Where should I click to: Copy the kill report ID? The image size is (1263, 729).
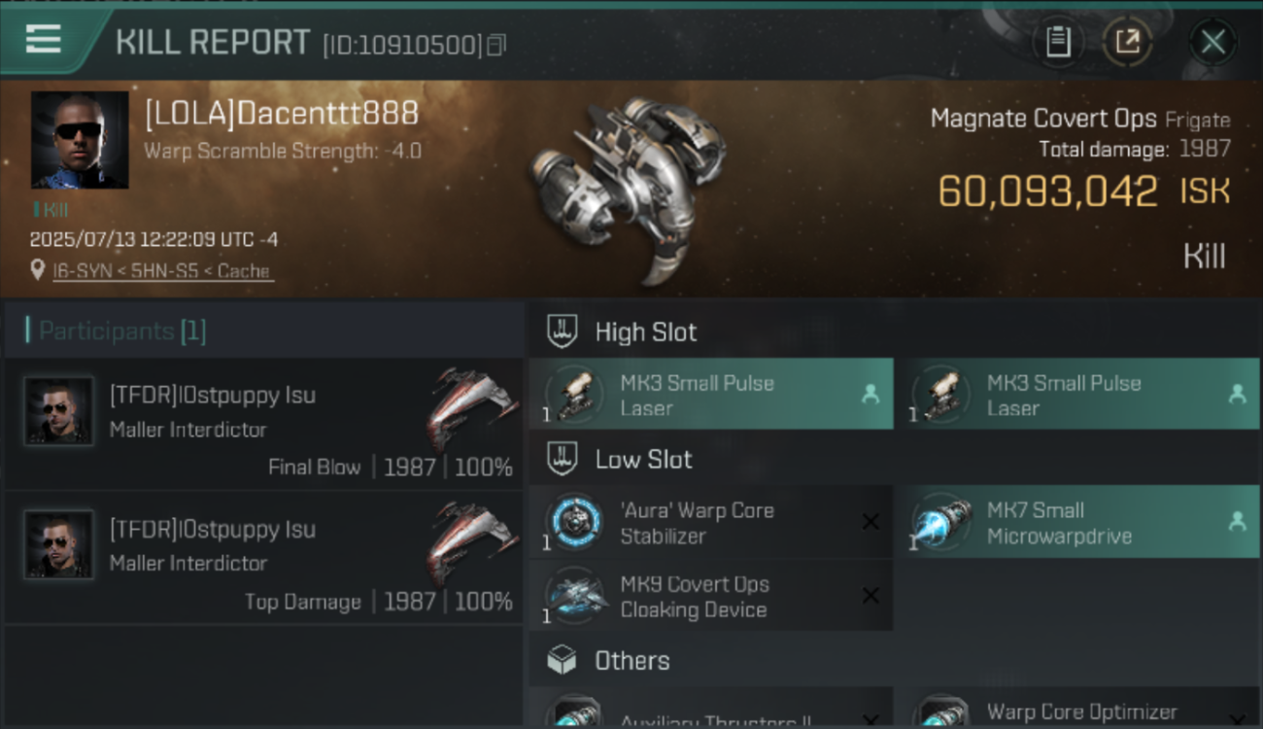coord(496,45)
